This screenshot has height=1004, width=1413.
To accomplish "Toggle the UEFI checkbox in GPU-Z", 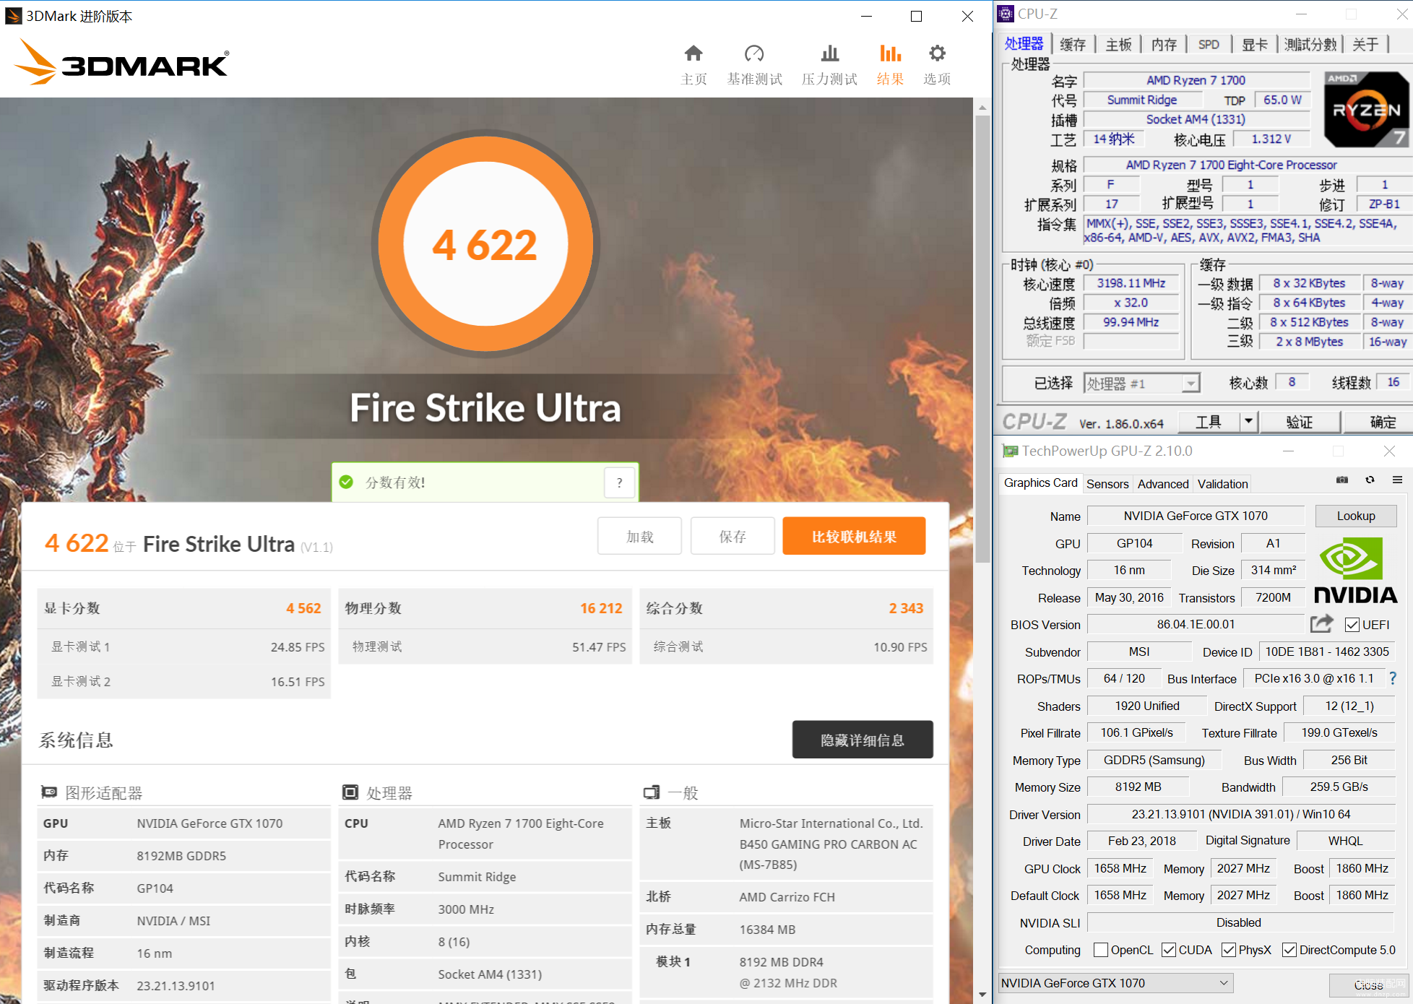I will (1352, 625).
